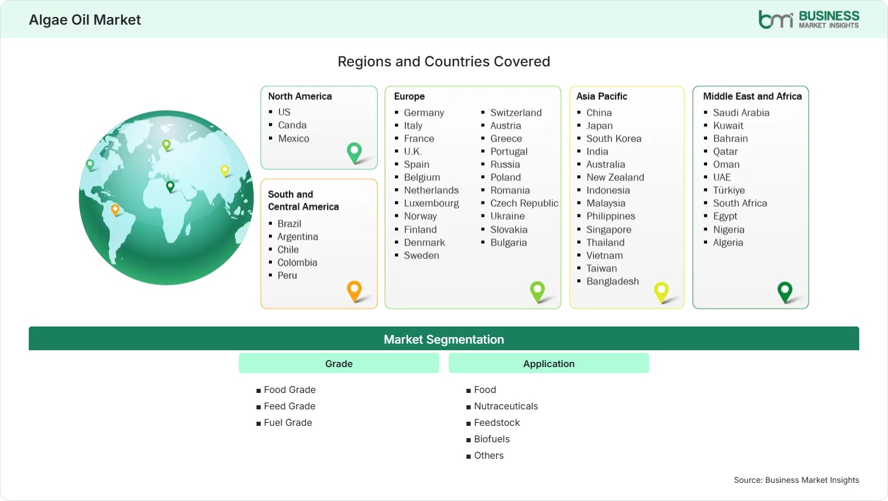
Task: Click the yellow pin over Asia on globe
Action: pos(224,171)
